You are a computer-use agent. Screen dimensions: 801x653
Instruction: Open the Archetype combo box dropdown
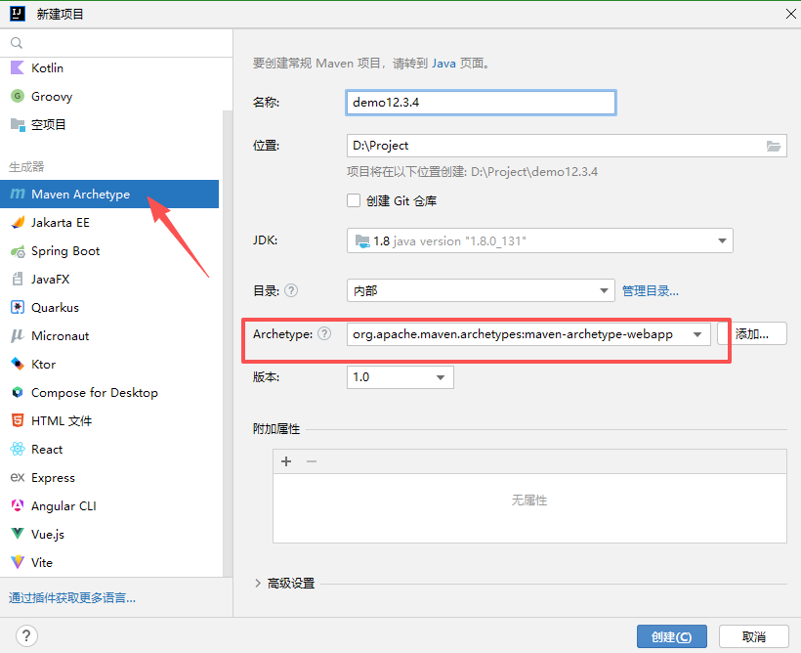(x=697, y=334)
